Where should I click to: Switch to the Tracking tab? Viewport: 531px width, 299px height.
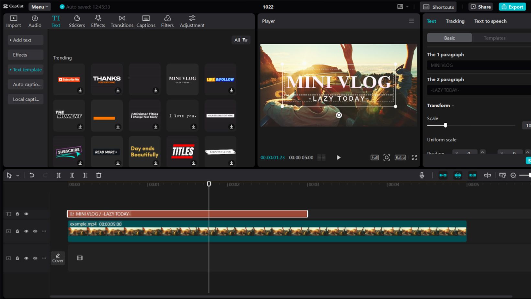click(455, 21)
